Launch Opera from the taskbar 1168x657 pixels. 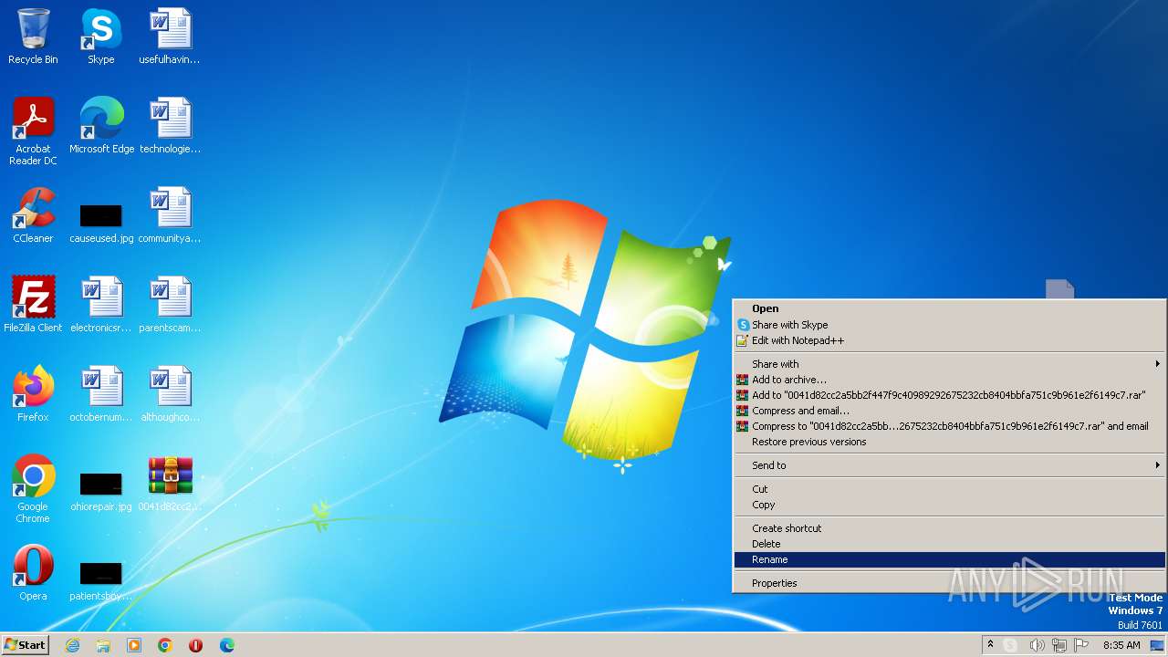(196, 645)
